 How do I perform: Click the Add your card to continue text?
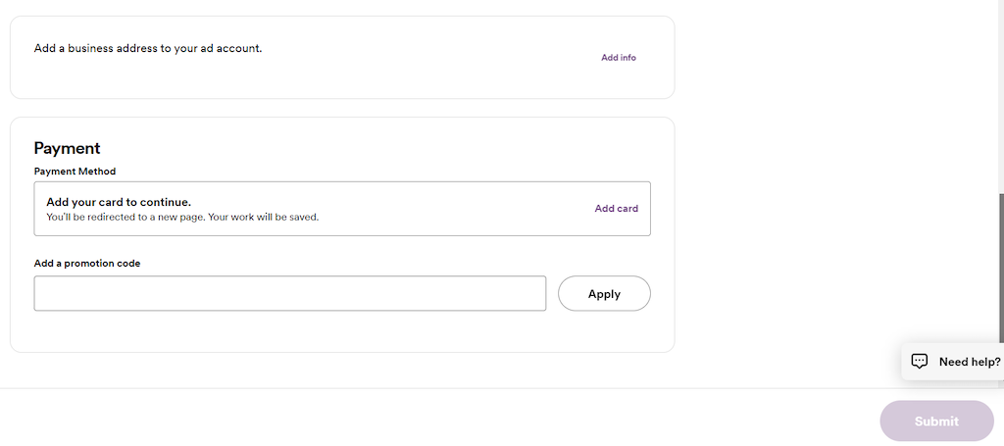[x=119, y=202]
